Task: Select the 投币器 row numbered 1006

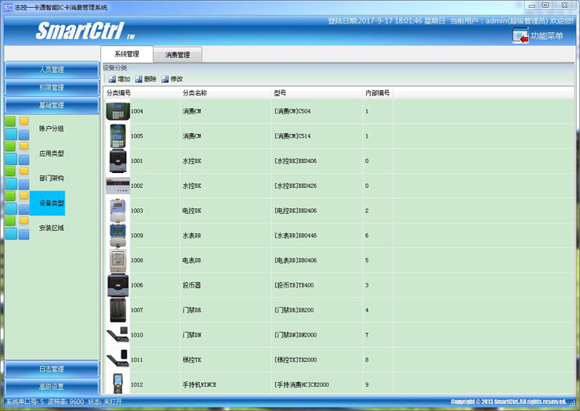Action: point(235,286)
